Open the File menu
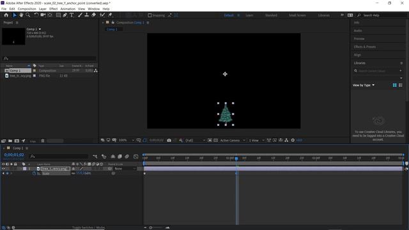 4,9
